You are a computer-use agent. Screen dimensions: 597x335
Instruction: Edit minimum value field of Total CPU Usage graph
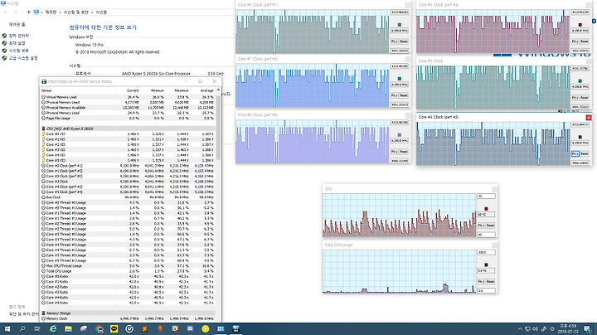point(486,290)
